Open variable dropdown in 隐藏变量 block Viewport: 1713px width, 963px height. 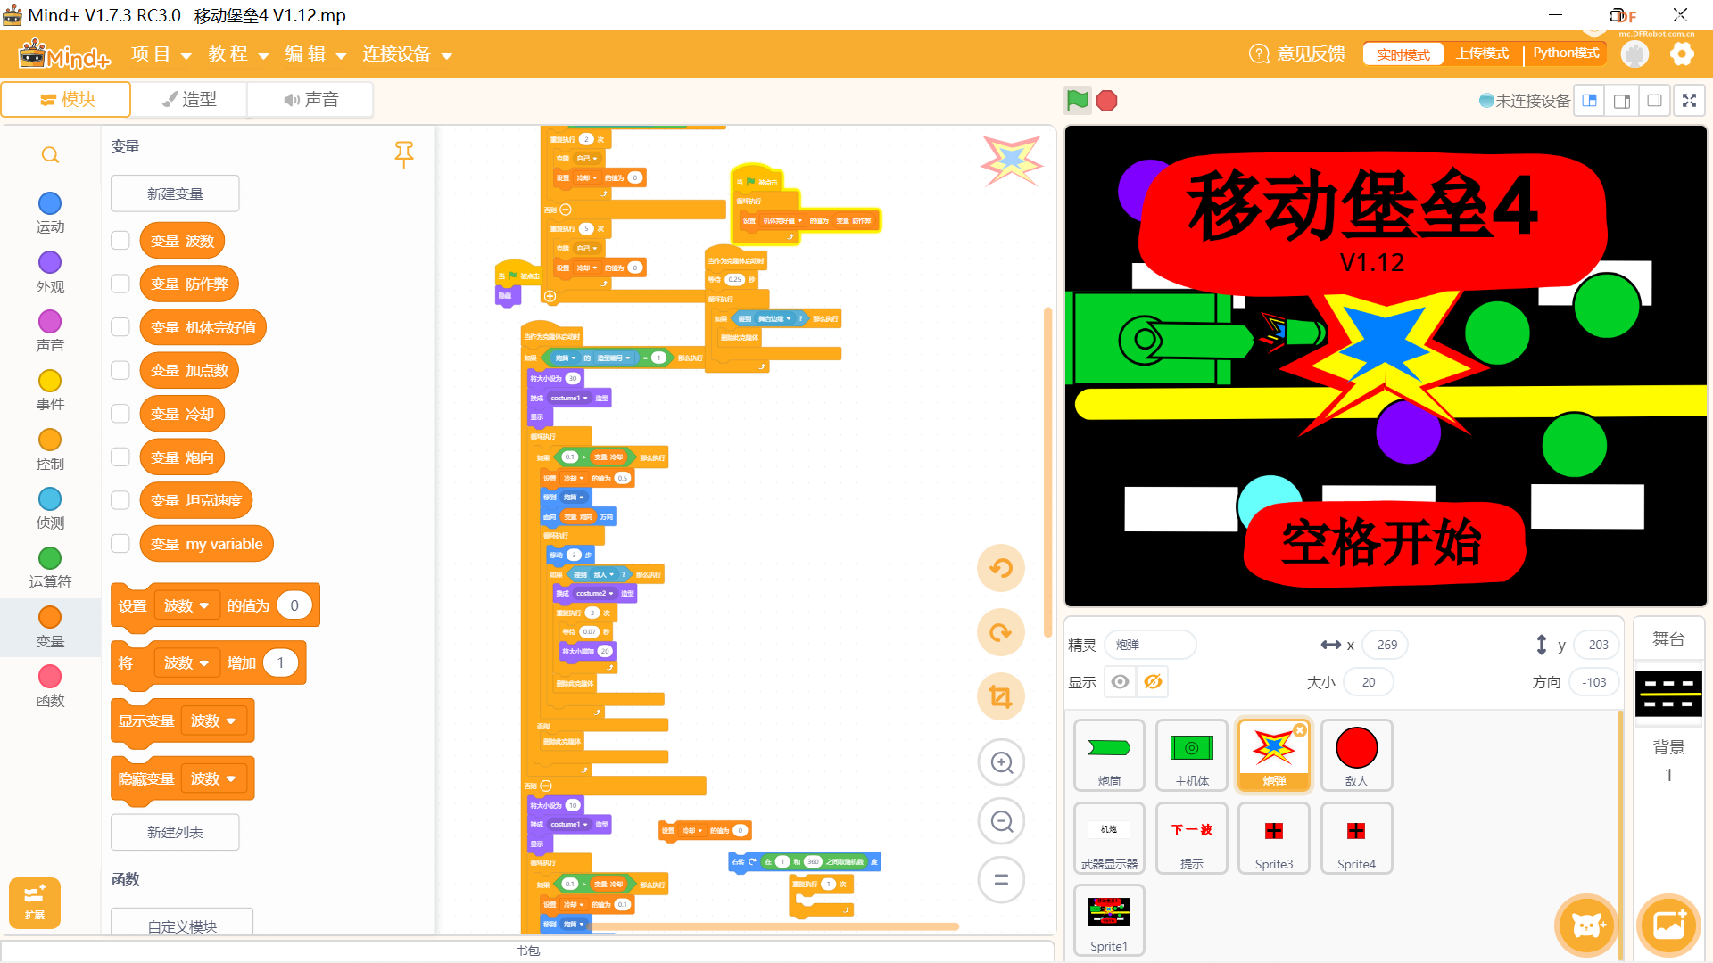point(212,778)
